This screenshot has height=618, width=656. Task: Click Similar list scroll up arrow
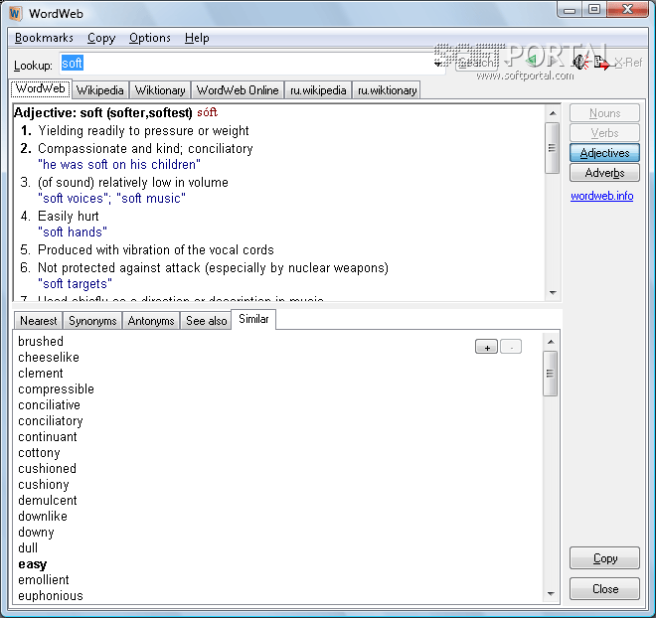(x=551, y=342)
